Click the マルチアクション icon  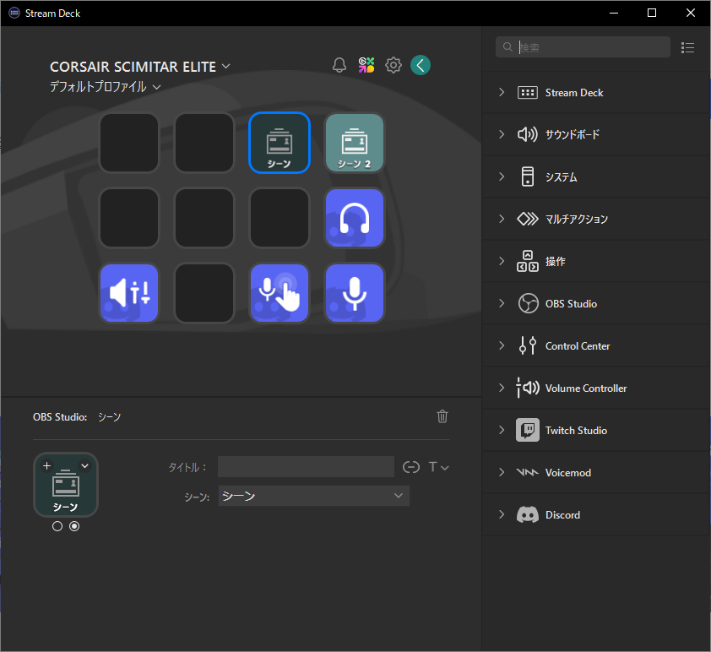528,219
